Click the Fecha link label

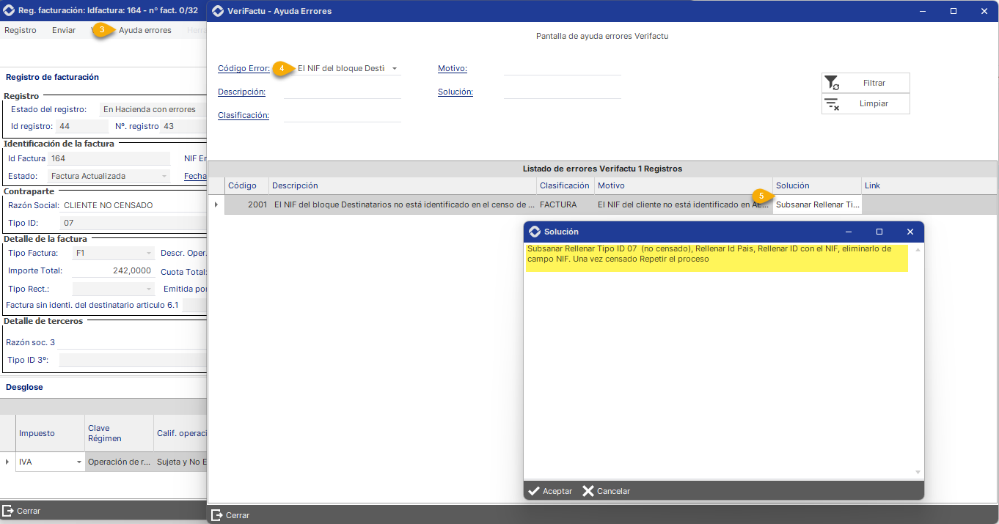pos(195,176)
